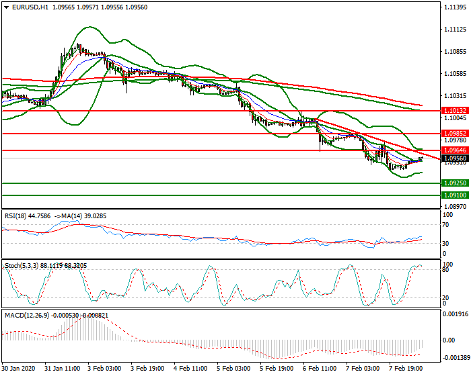Click the triangle icon beside EURUSD,H1
471x376 pixels.
coord(6,7)
